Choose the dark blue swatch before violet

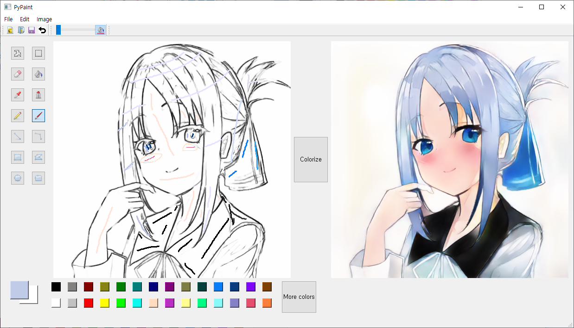[x=235, y=287]
